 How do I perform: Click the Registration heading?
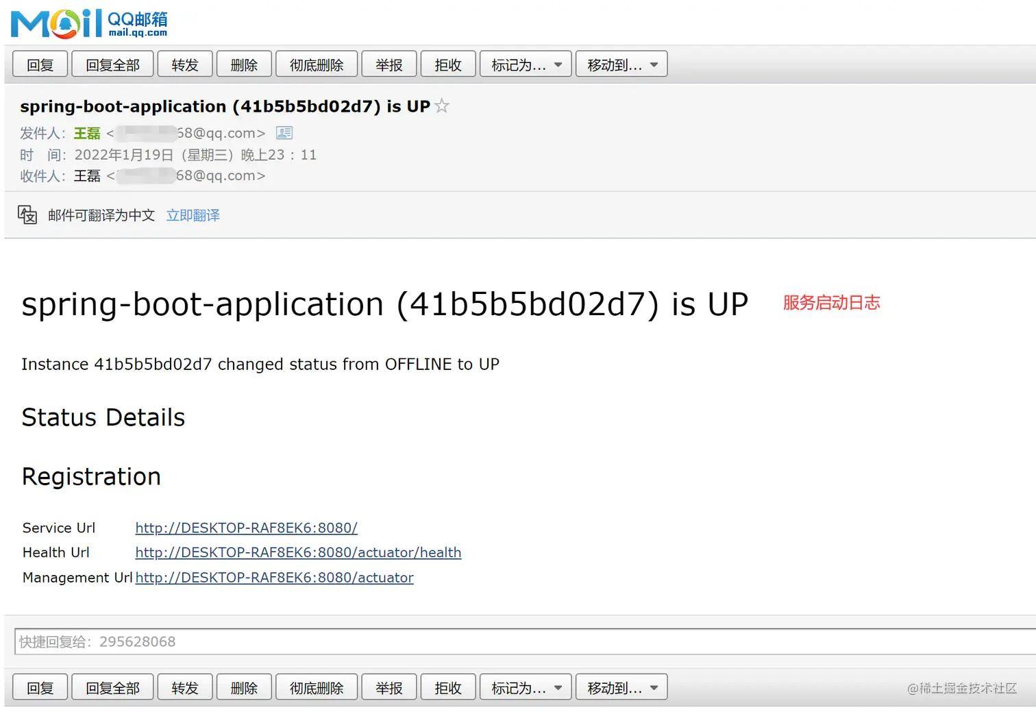[91, 476]
